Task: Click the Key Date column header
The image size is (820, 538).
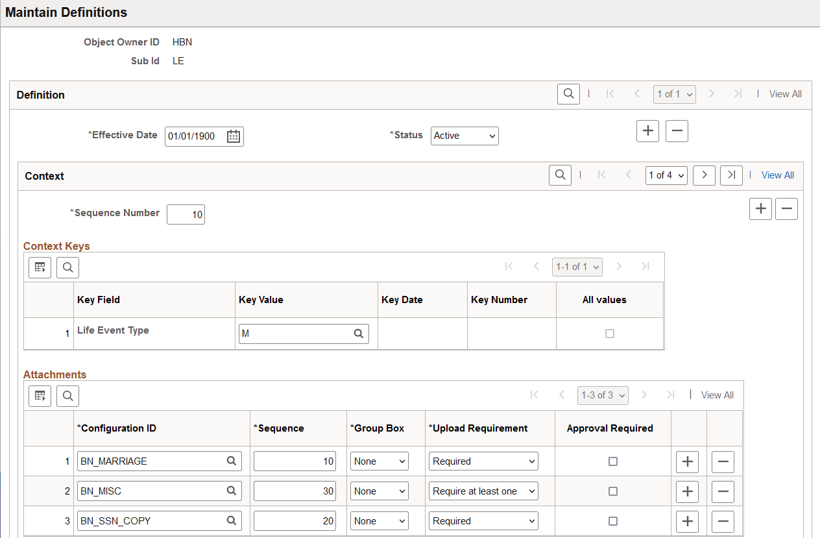Action: [402, 300]
